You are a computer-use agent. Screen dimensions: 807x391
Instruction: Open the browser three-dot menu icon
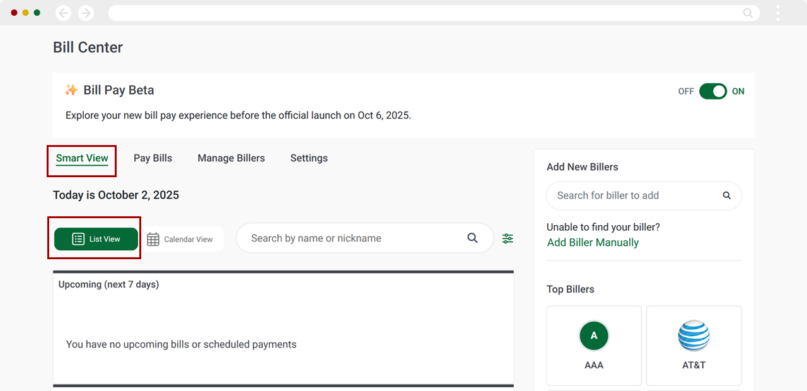(x=777, y=13)
